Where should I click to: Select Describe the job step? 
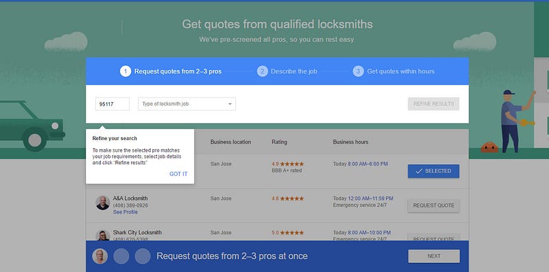tap(294, 71)
